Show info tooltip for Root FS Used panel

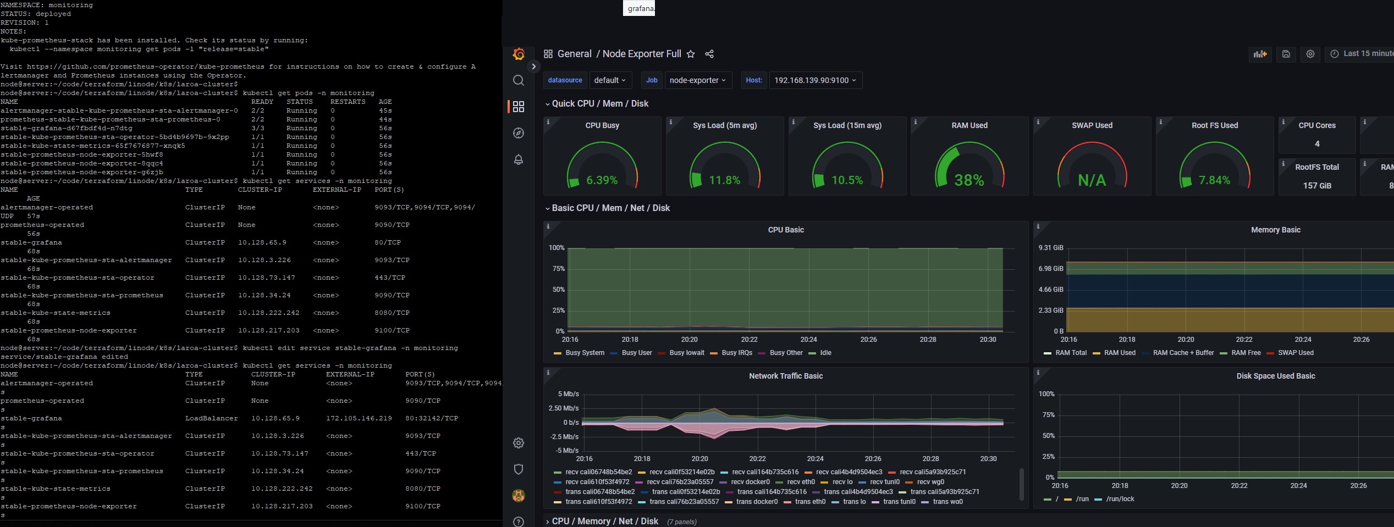pyautogui.click(x=1161, y=122)
